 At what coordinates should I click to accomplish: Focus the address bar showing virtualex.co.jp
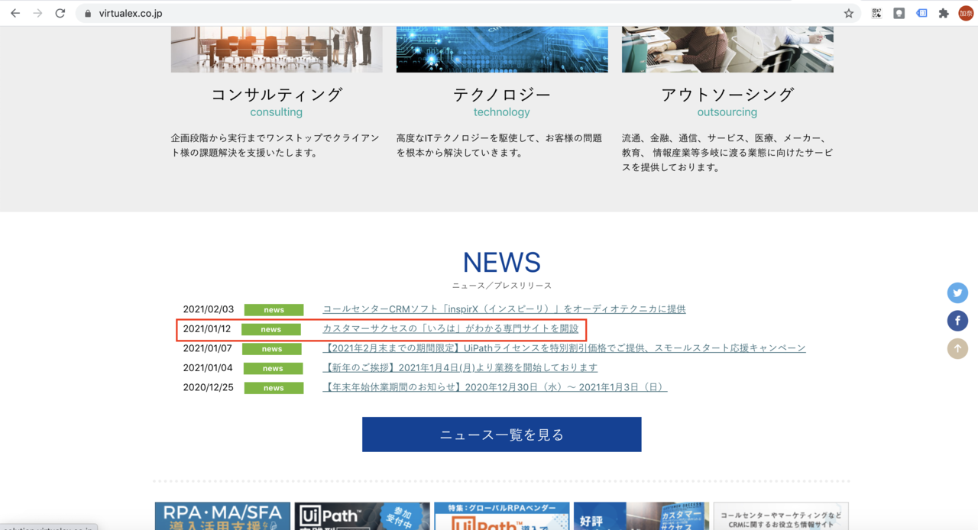coord(466,13)
